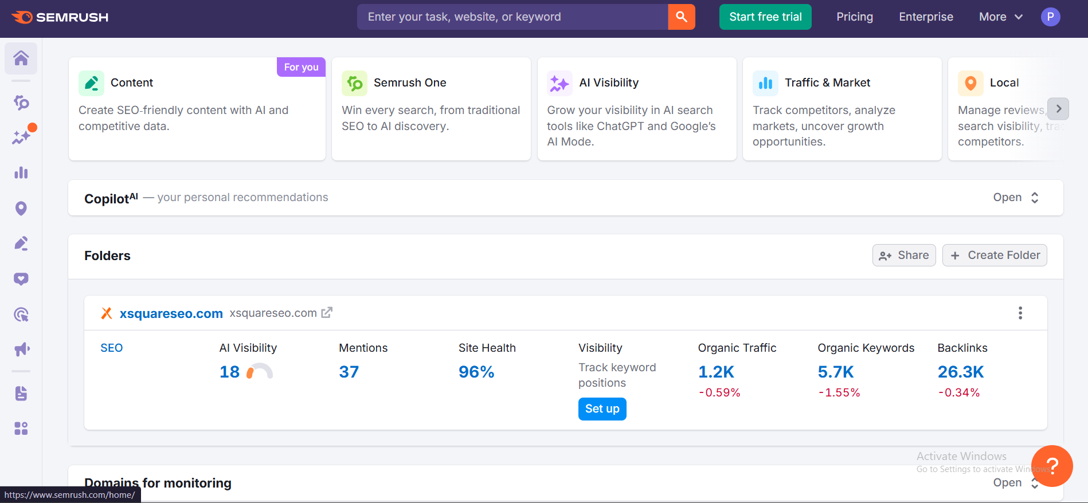Click the search input field
1088x503 pixels.
tap(512, 17)
